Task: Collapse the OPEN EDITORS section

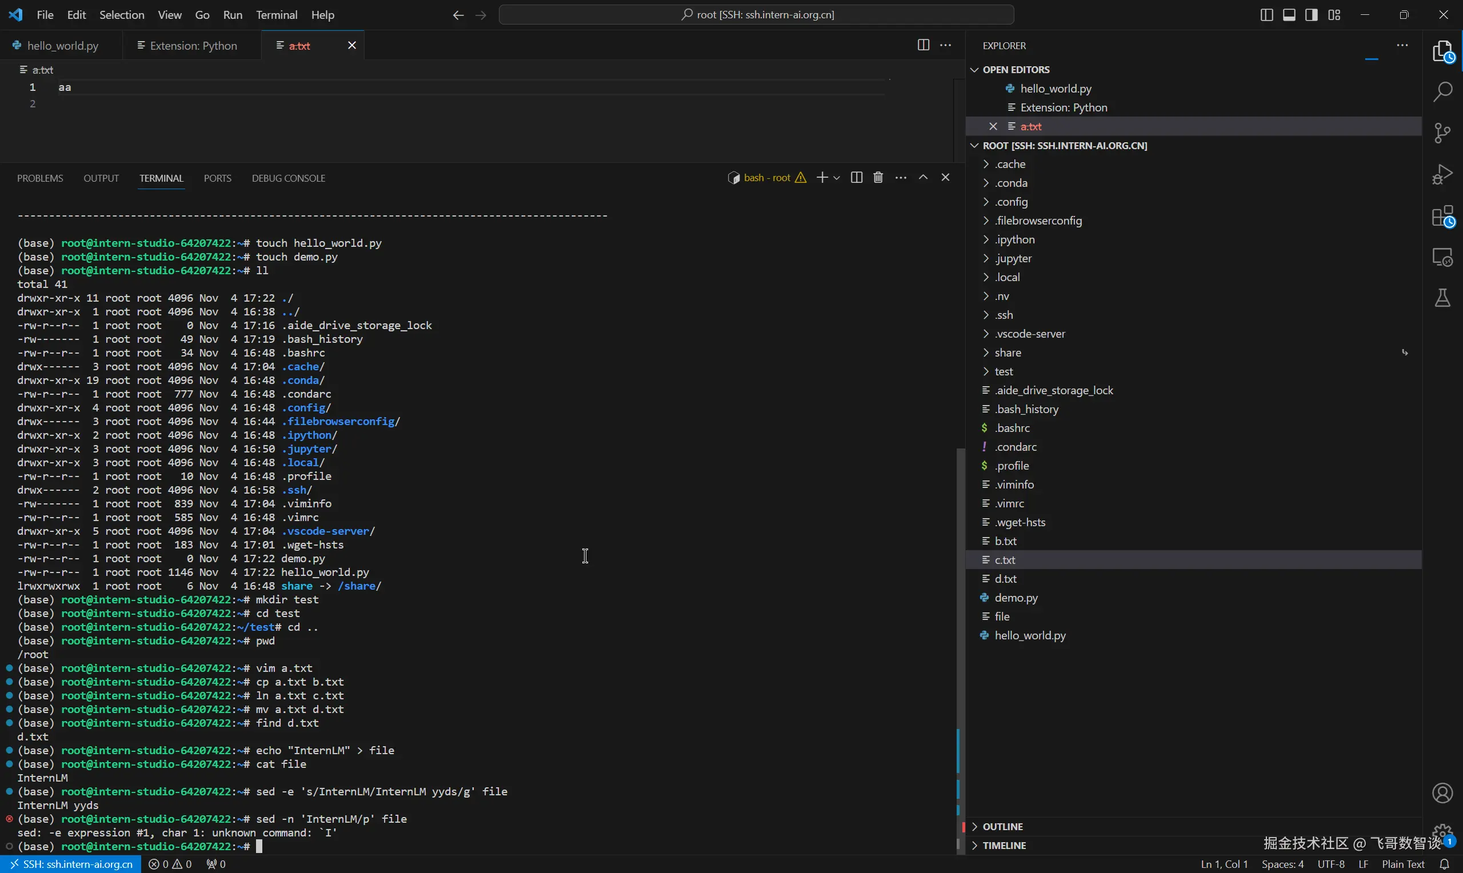Action: pos(1016,69)
